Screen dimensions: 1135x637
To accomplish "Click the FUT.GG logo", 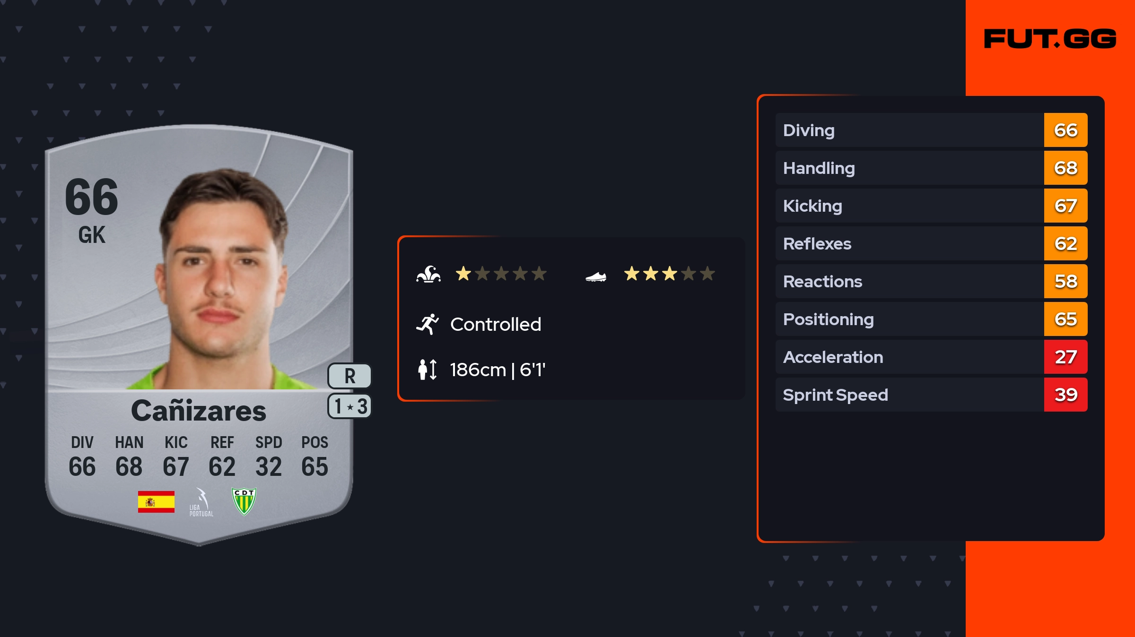I will pyautogui.click(x=1050, y=39).
